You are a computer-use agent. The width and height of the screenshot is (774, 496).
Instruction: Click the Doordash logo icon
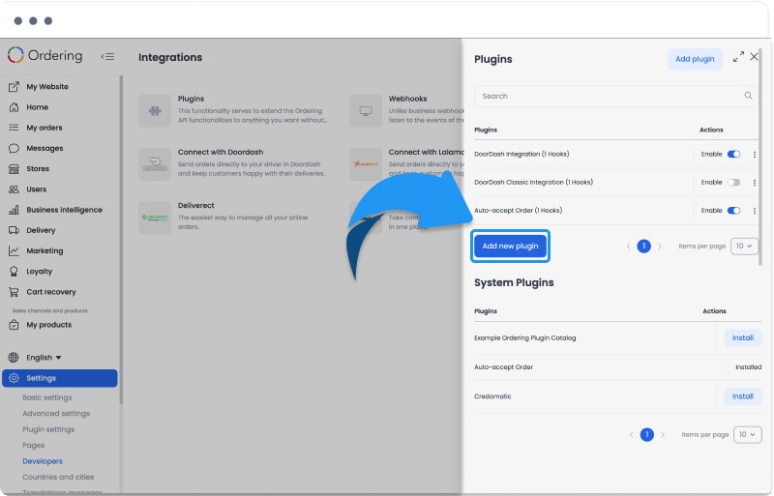tap(155, 163)
